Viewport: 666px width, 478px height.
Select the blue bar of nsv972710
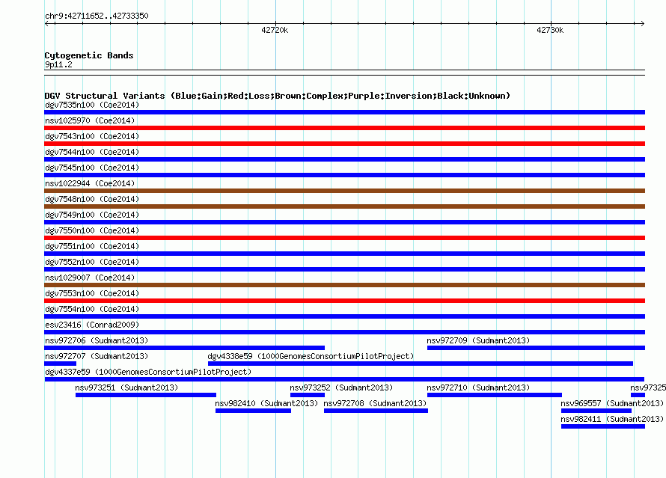[x=495, y=395]
